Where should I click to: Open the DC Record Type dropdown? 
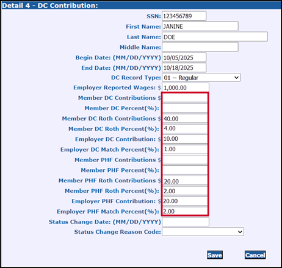point(201,78)
